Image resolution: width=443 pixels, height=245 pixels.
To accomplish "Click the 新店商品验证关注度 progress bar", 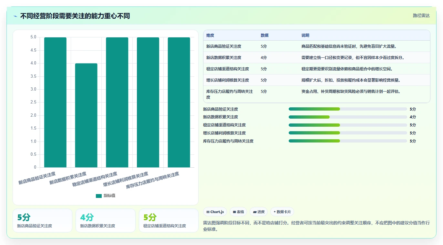I will pos(348,109).
